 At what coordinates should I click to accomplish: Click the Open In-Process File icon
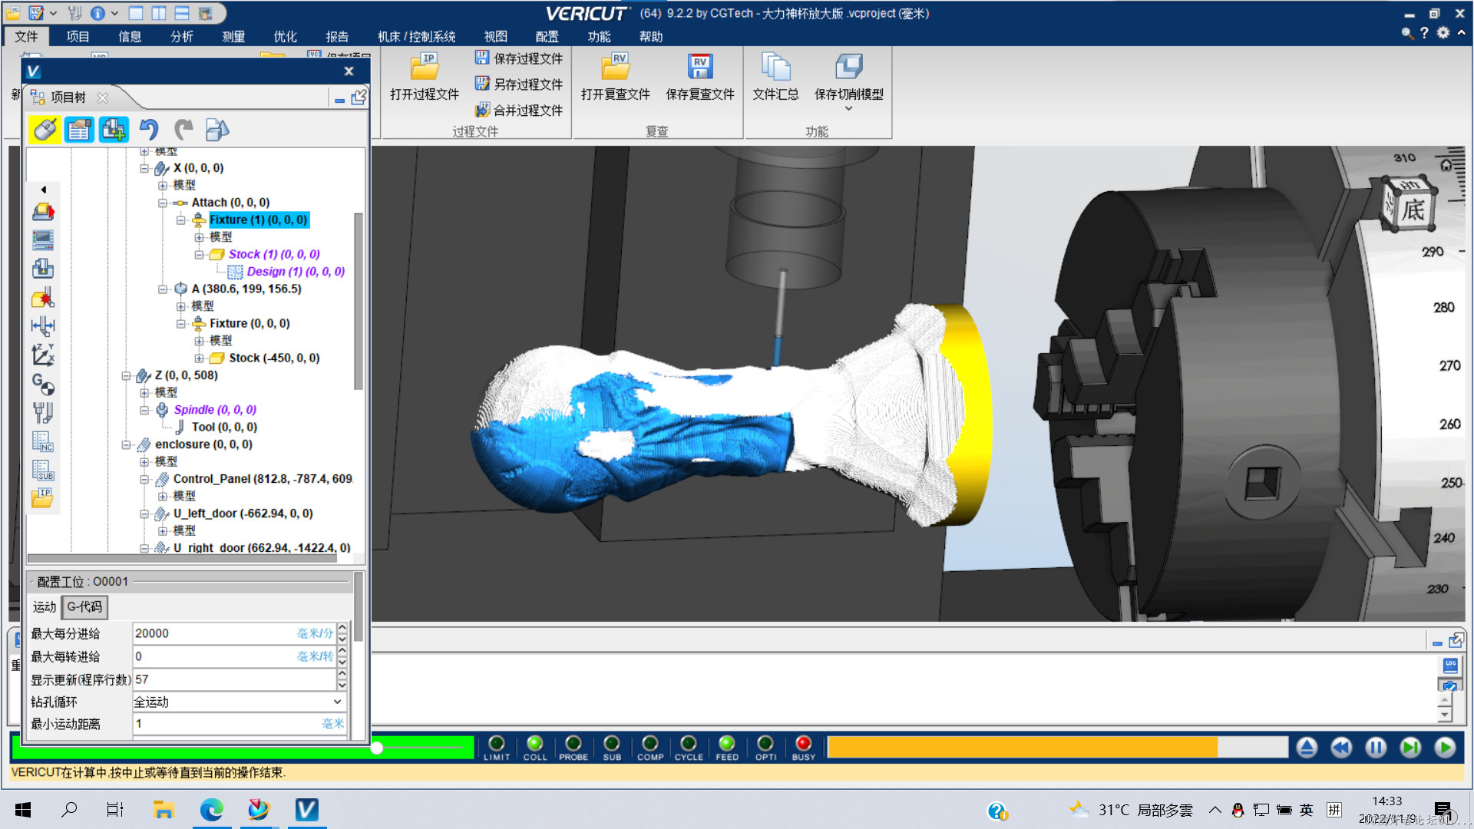(x=424, y=67)
